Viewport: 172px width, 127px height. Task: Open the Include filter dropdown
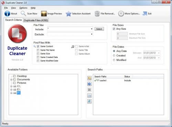point(92,29)
